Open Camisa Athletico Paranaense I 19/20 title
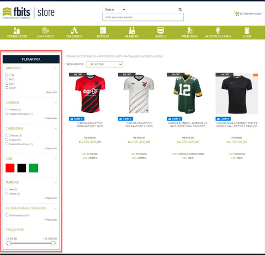The width and height of the screenshot is (265, 255). coord(90,125)
